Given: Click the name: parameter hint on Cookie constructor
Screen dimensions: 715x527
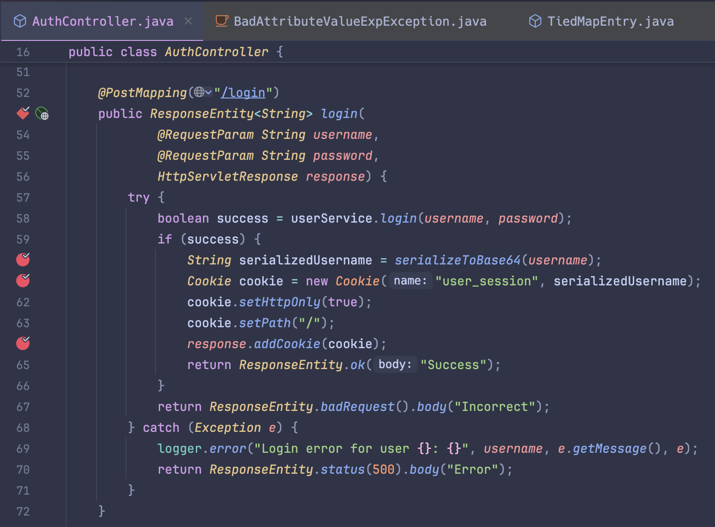Looking at the screenshot, I should [x=410, y=281].
